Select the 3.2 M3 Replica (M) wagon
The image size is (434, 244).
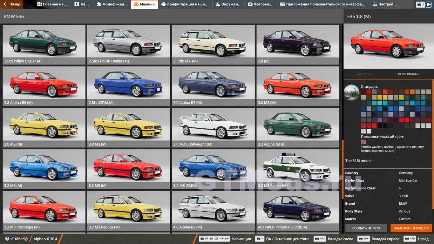pyautogui.click(x=129, y=211)
